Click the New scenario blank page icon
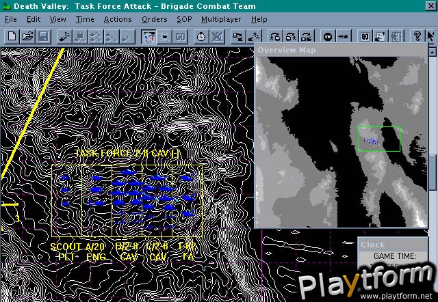Viewport: 438px width, 302px height. (12, 36)
